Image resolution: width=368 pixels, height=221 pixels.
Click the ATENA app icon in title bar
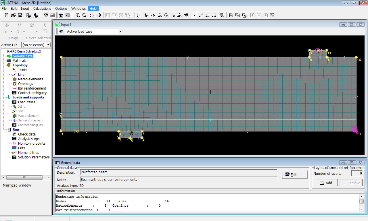pos(3,3)
